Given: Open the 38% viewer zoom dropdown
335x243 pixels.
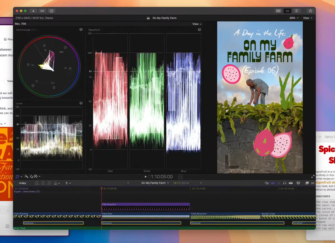Looking at the screenshot, I should click(x=294, y=18).
